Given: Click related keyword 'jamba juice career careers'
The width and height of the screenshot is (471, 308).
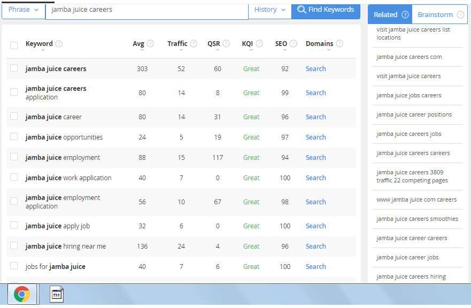Looking at the screenshot, I should tap(412, 238).
